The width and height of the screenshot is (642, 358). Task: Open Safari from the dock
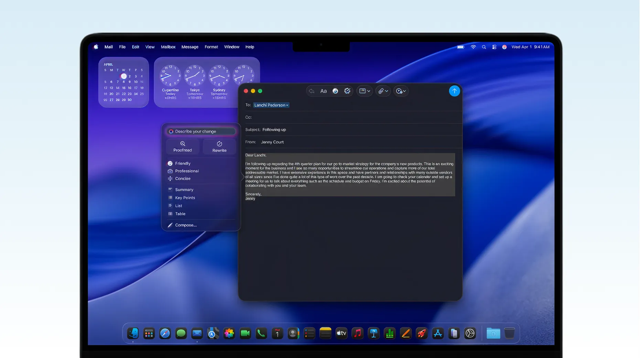coord(165,333)
